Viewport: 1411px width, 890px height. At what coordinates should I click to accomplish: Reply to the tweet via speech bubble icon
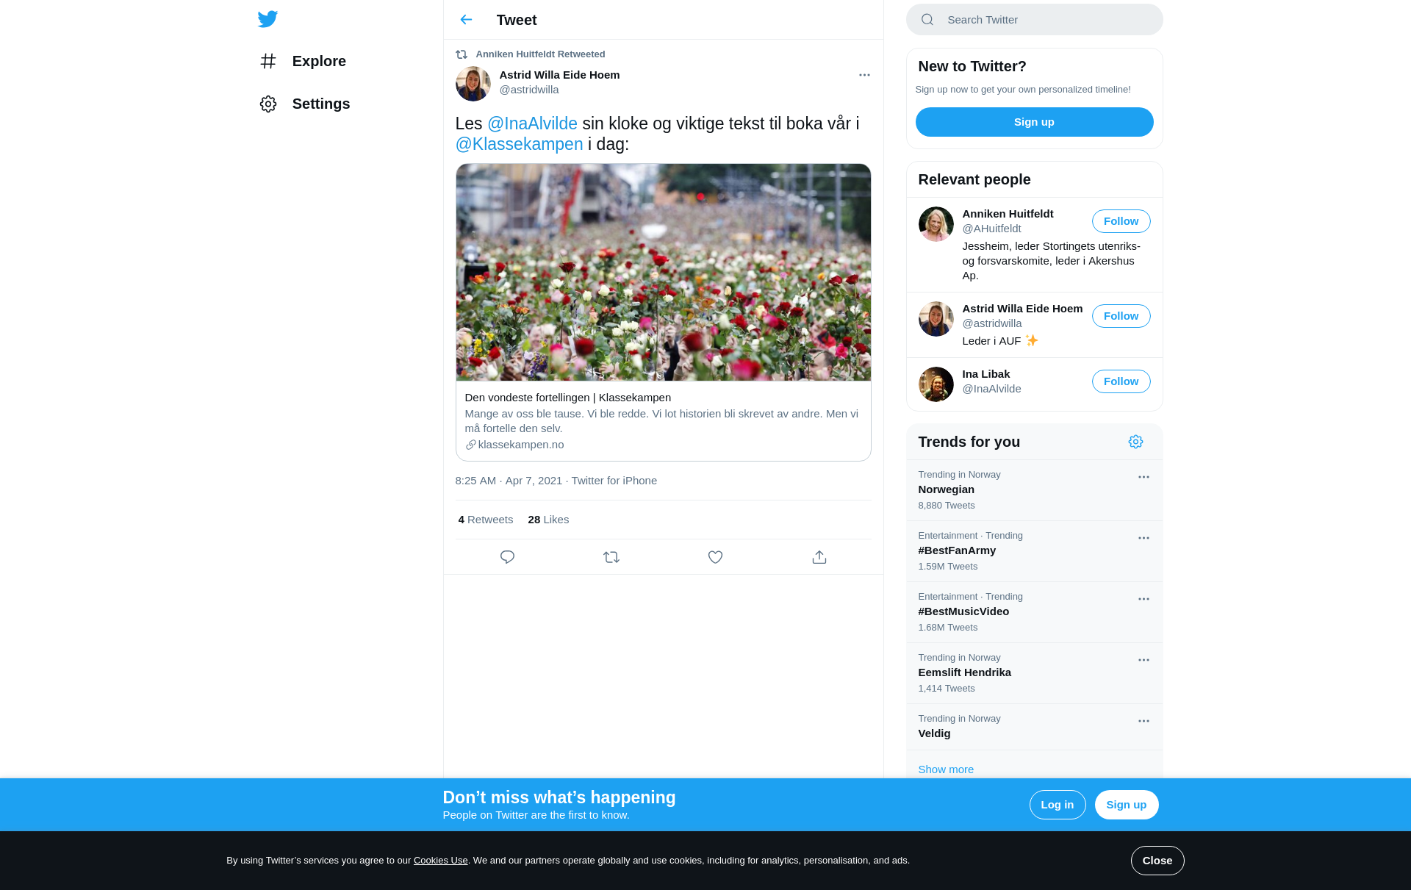pyautogui.click(x=507, y=557)
